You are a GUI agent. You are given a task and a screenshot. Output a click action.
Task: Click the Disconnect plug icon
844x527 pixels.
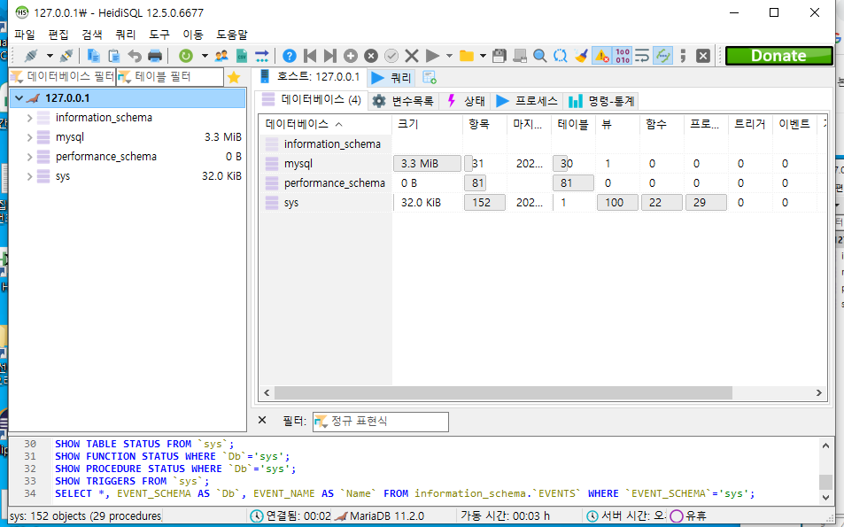[x=66, y=56]
